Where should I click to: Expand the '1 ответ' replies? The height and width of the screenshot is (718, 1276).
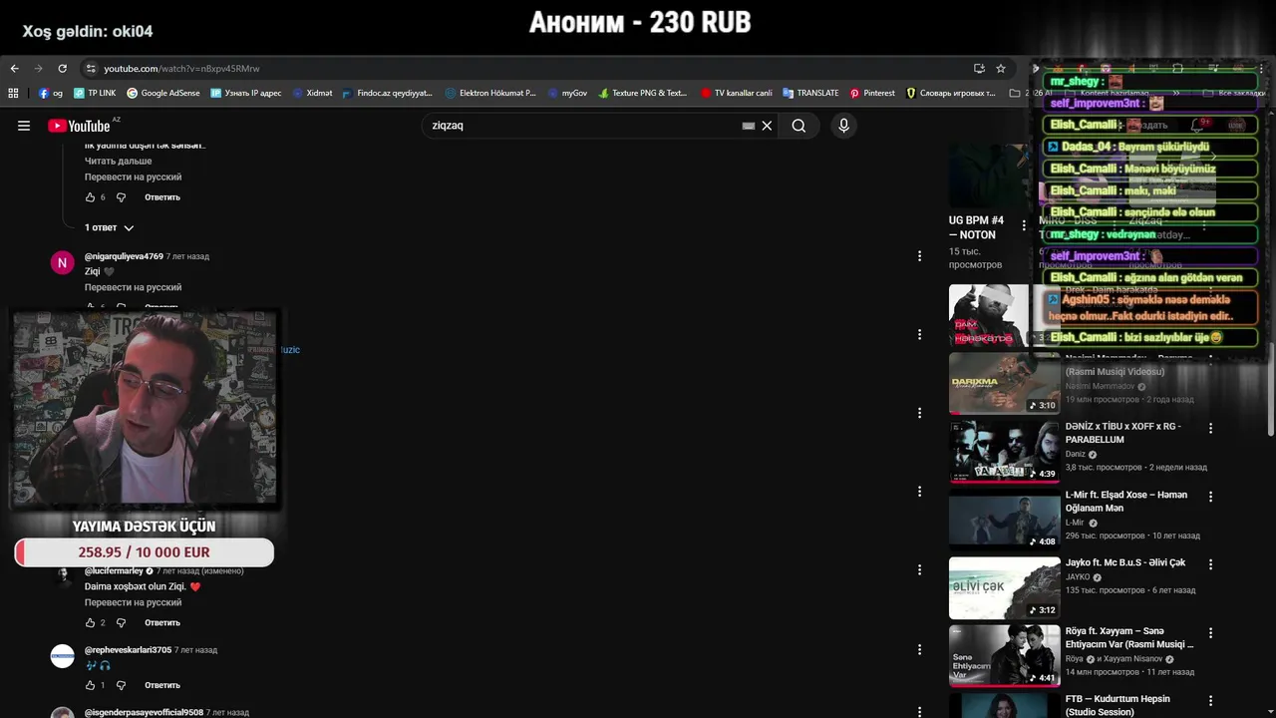tap(109, 227)
